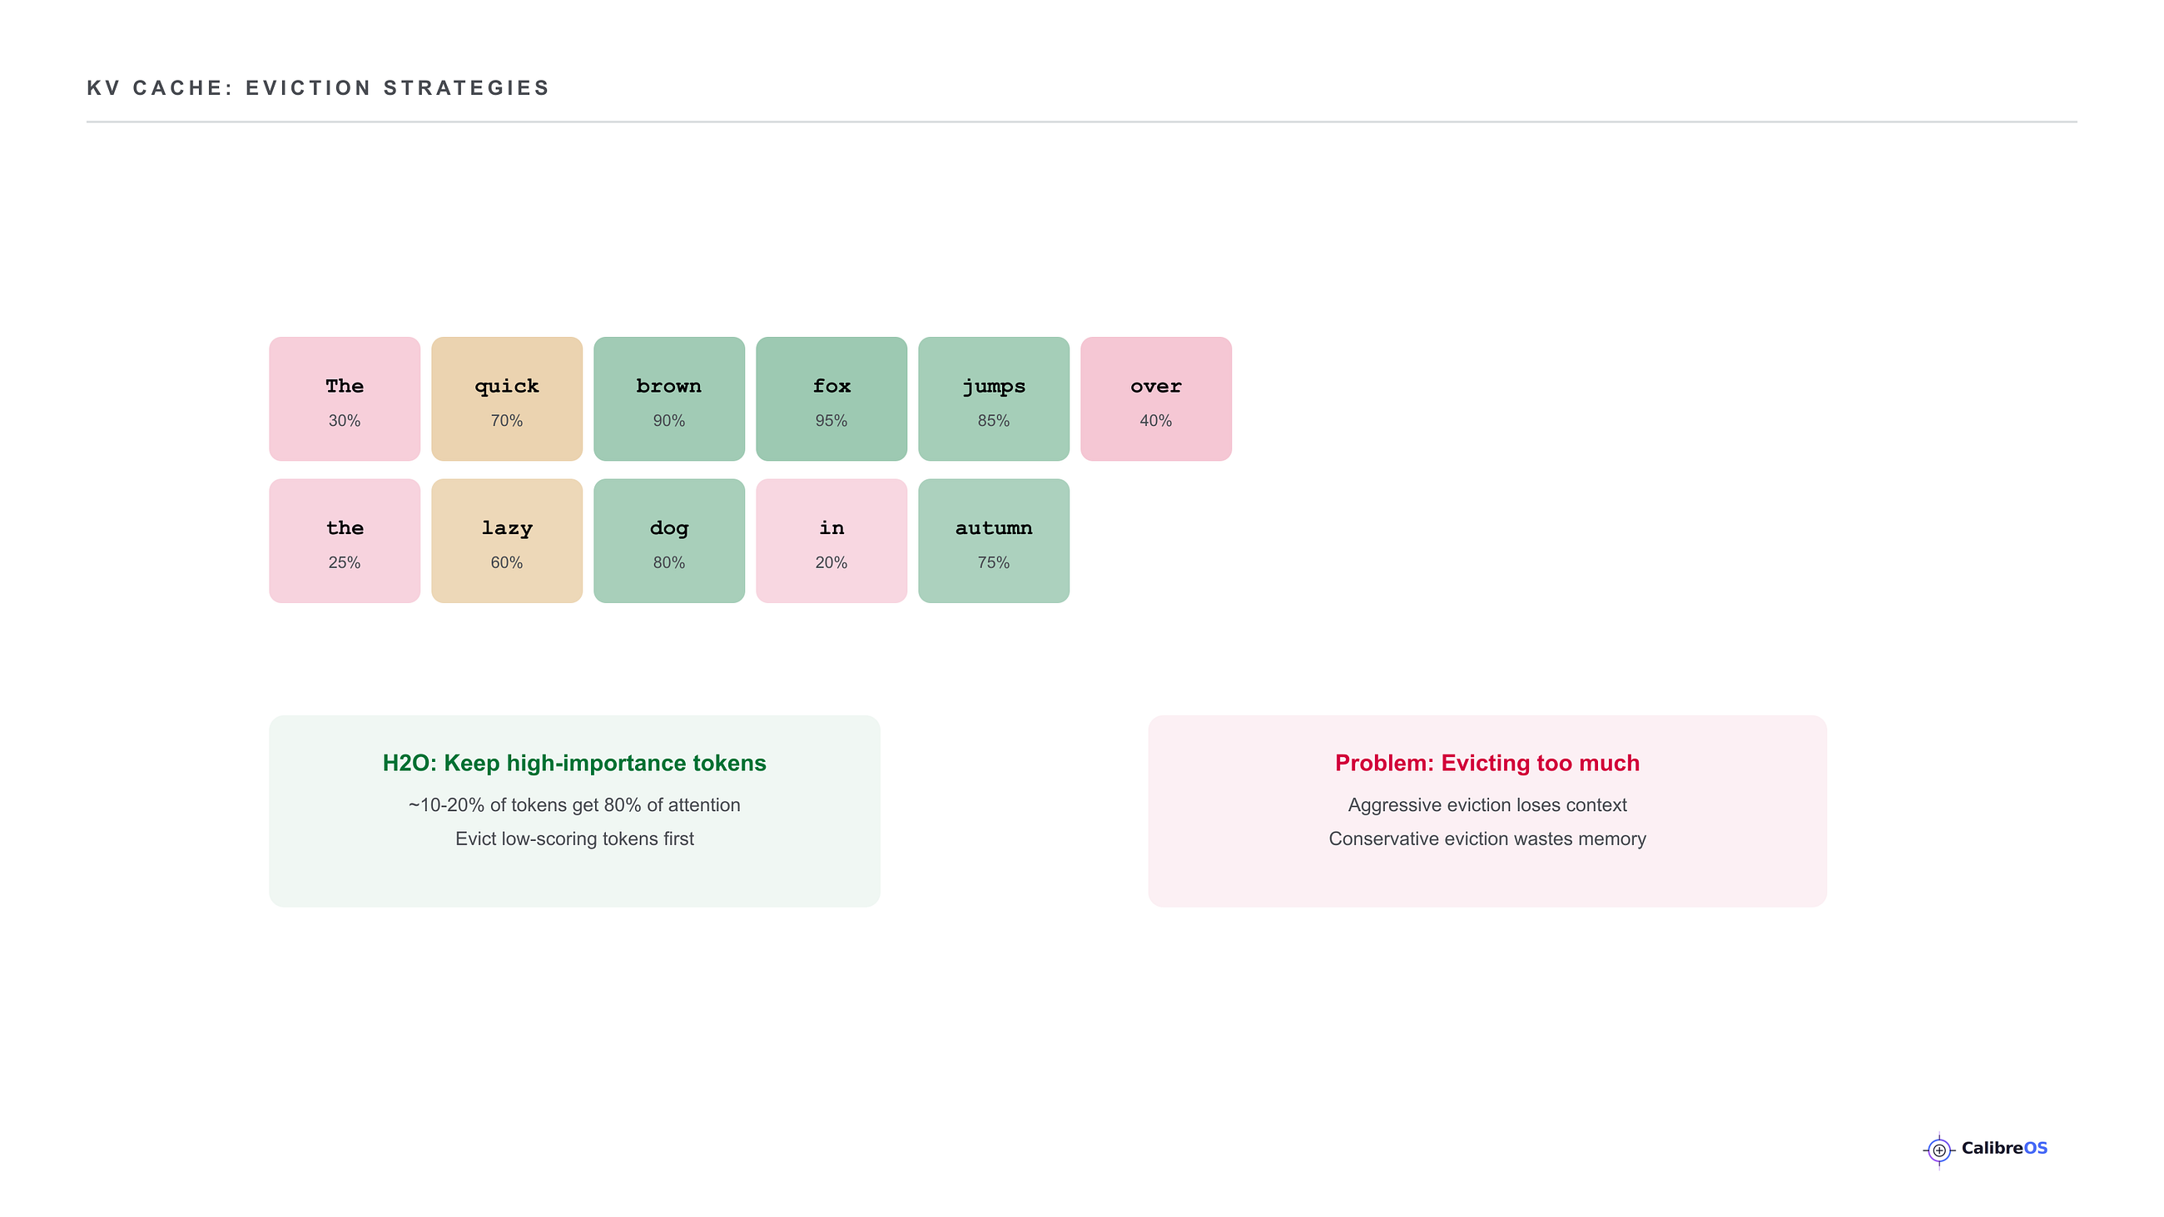Select the 'over' 40% token tile

tap(1156, 399)
